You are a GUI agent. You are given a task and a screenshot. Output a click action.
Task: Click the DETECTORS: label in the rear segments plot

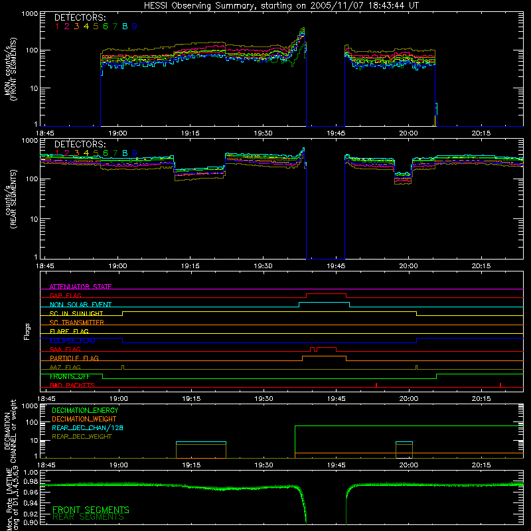[x=80, y=144]
